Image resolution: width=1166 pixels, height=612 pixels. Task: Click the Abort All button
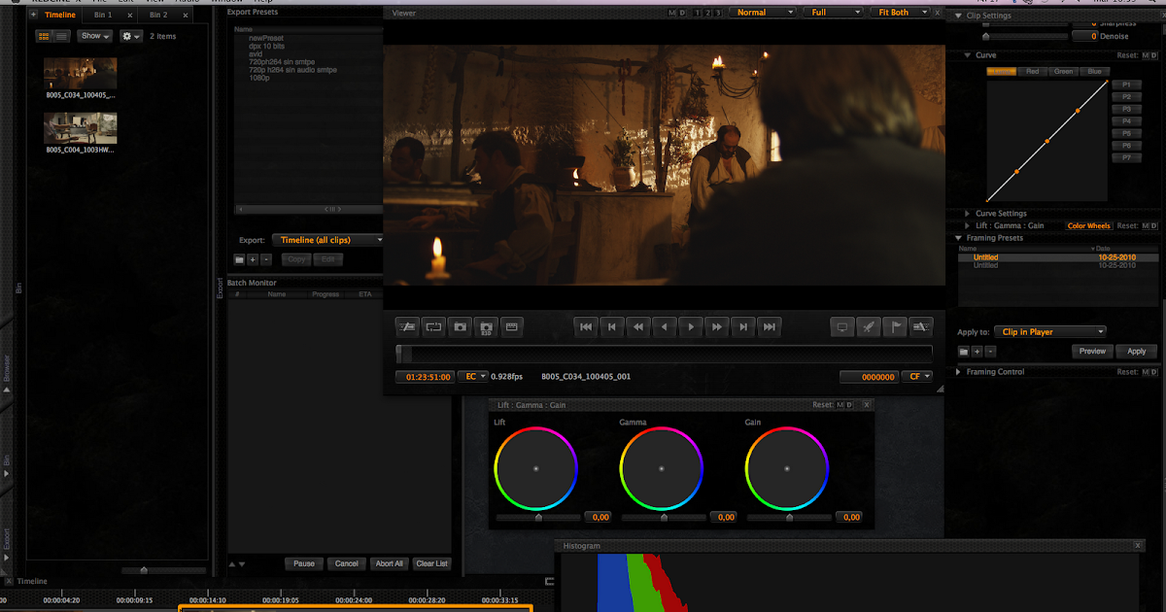(389, 563)
